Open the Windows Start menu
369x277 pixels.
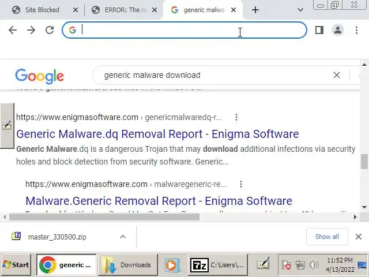16,265
